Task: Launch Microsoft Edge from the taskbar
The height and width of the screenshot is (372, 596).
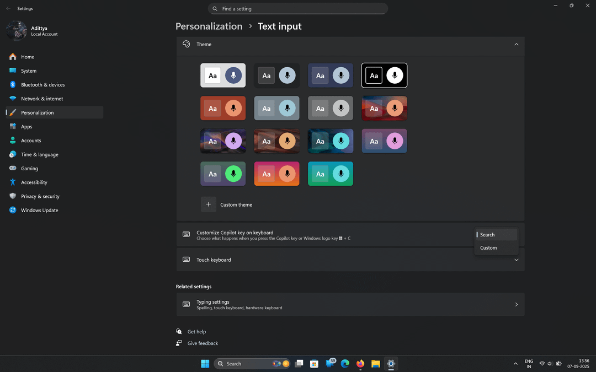Action: point(345,364)
